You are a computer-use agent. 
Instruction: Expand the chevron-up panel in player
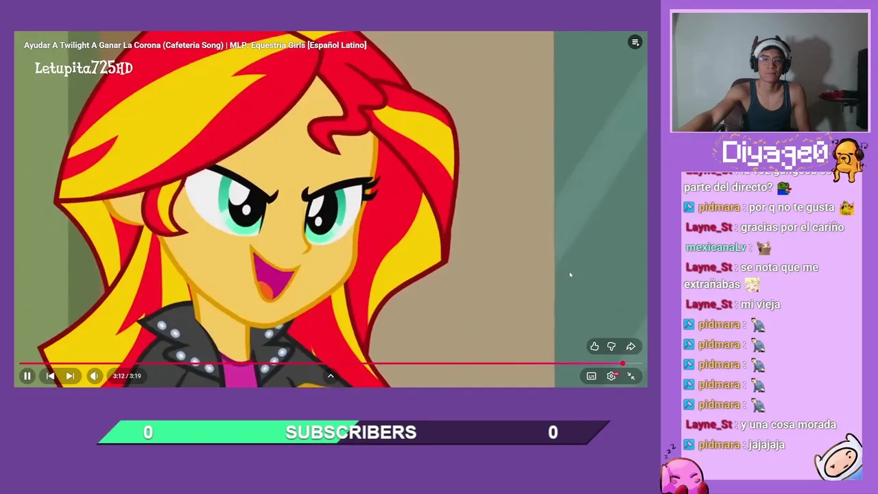[x=331, y=376]
